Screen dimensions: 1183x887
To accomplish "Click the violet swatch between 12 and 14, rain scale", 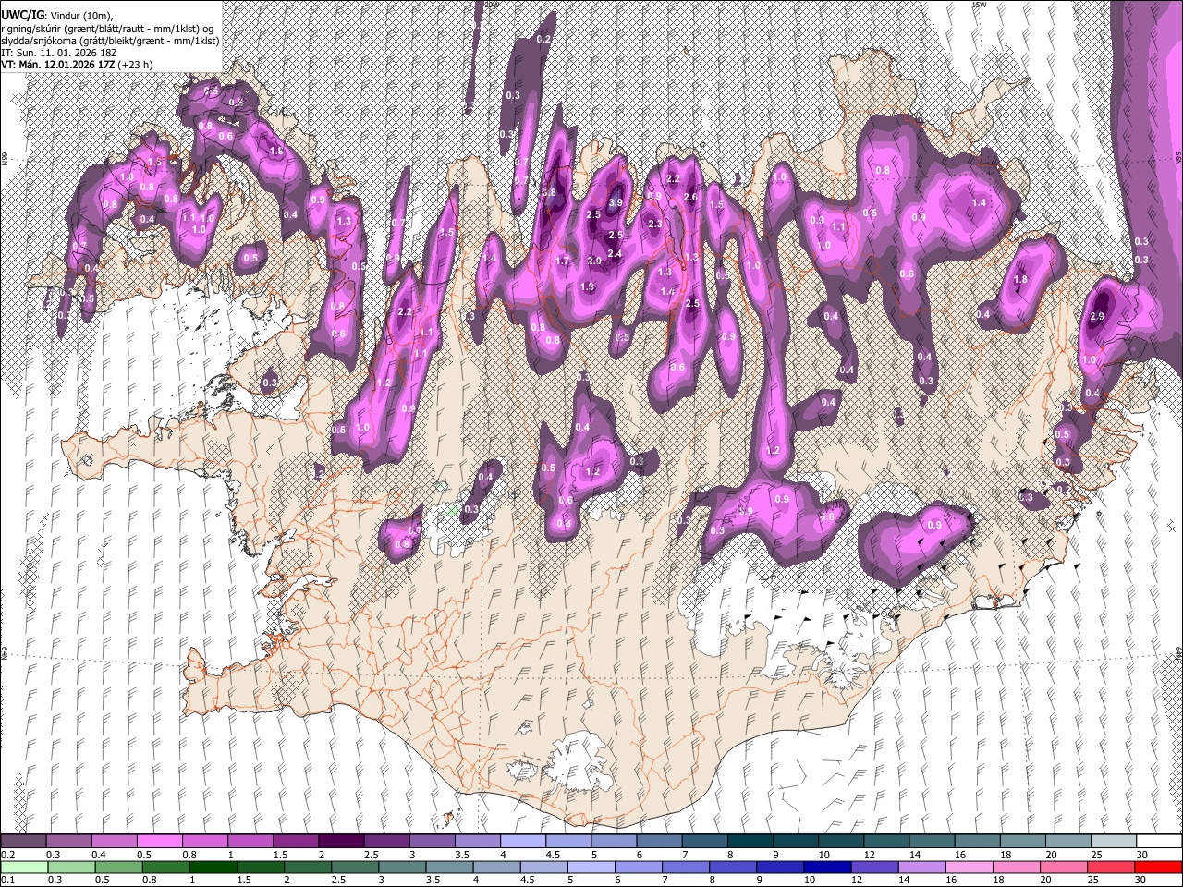I will pos(873,867).
